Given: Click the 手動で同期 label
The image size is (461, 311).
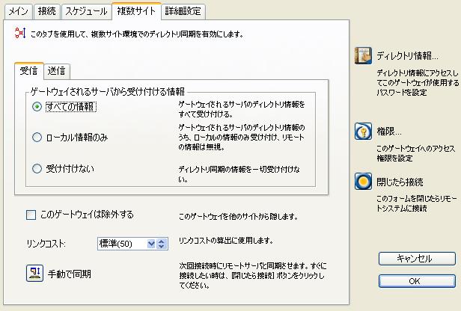Looking at the screenshot, I should [70, 274].
